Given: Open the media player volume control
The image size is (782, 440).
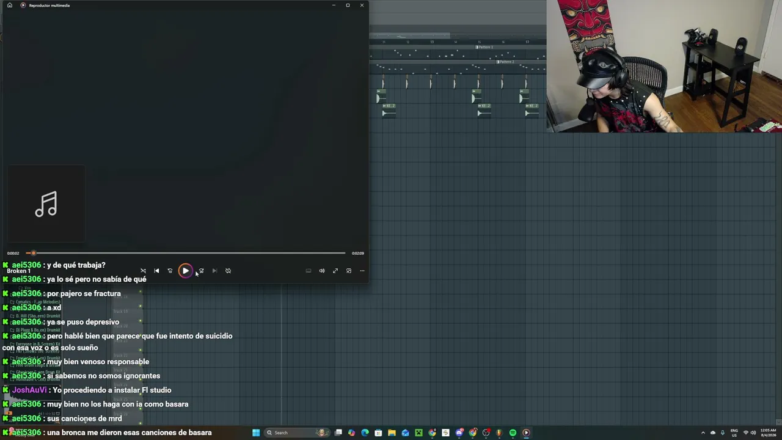Looking at the screenshot, I should 322,271.
